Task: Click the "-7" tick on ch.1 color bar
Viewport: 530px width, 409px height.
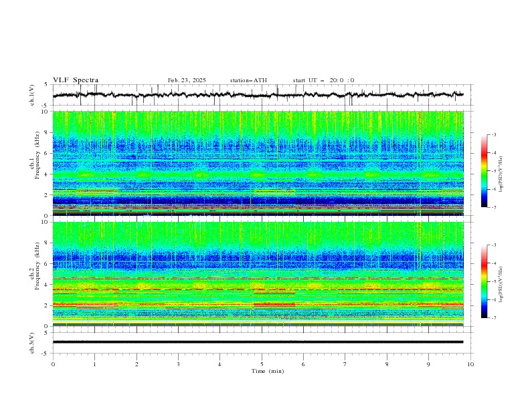Action: (494, 207)
